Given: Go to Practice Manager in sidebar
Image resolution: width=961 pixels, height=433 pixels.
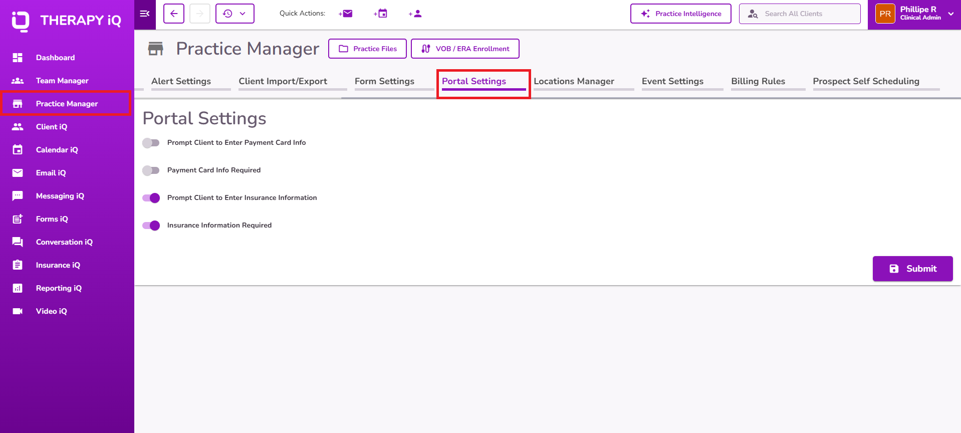Looking at the screenshot, I should click(67, 104).
